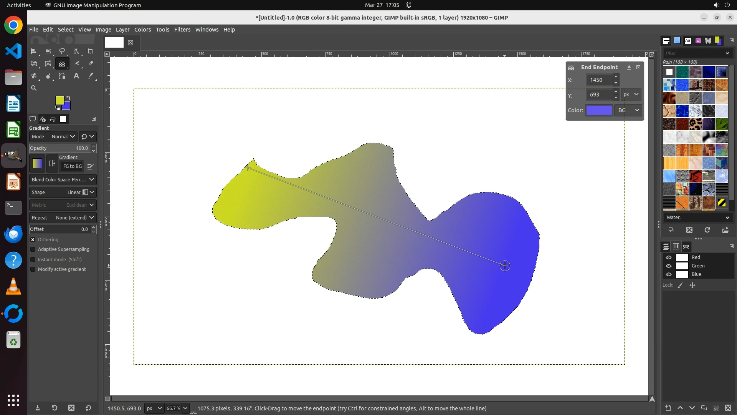Open the gradient editor pencil icon

(x=90, y=166)
